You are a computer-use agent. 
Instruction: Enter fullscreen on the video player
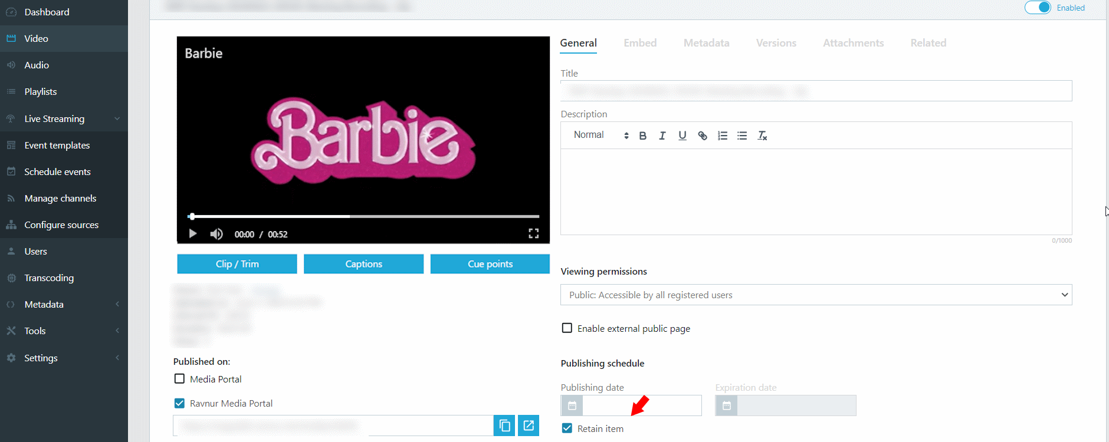[533, 233]
